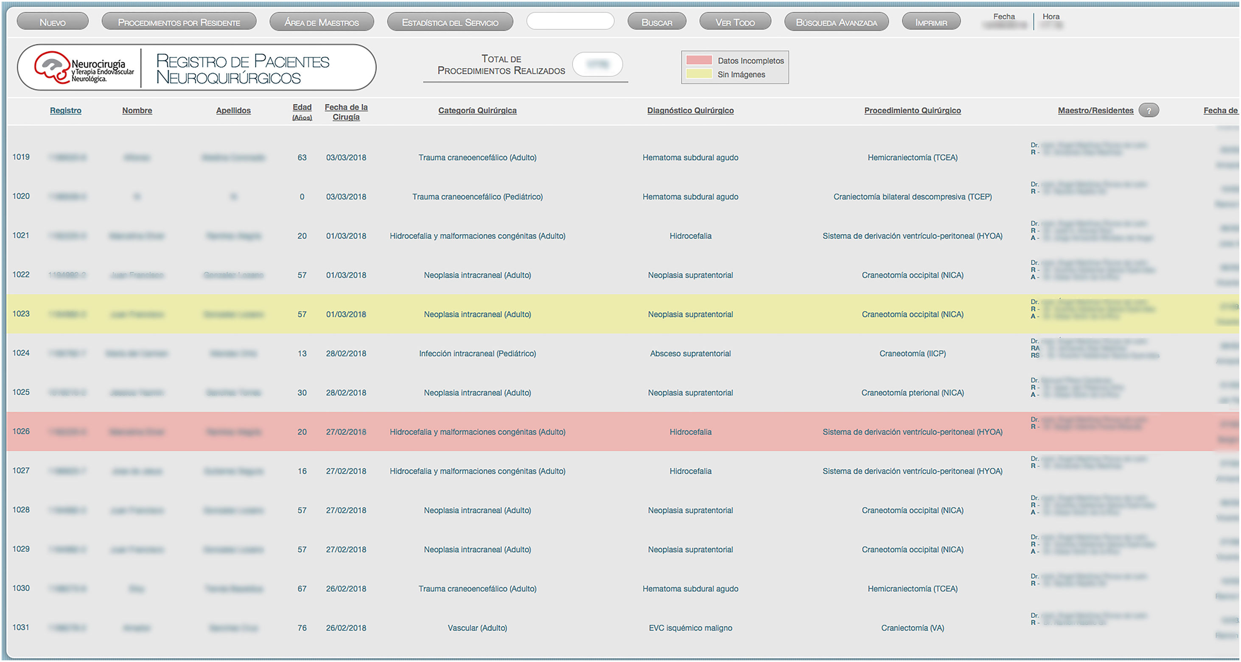Open Área de Maestros section
The height and width of the screenshot is (662, 1241).
pos(321,22)
